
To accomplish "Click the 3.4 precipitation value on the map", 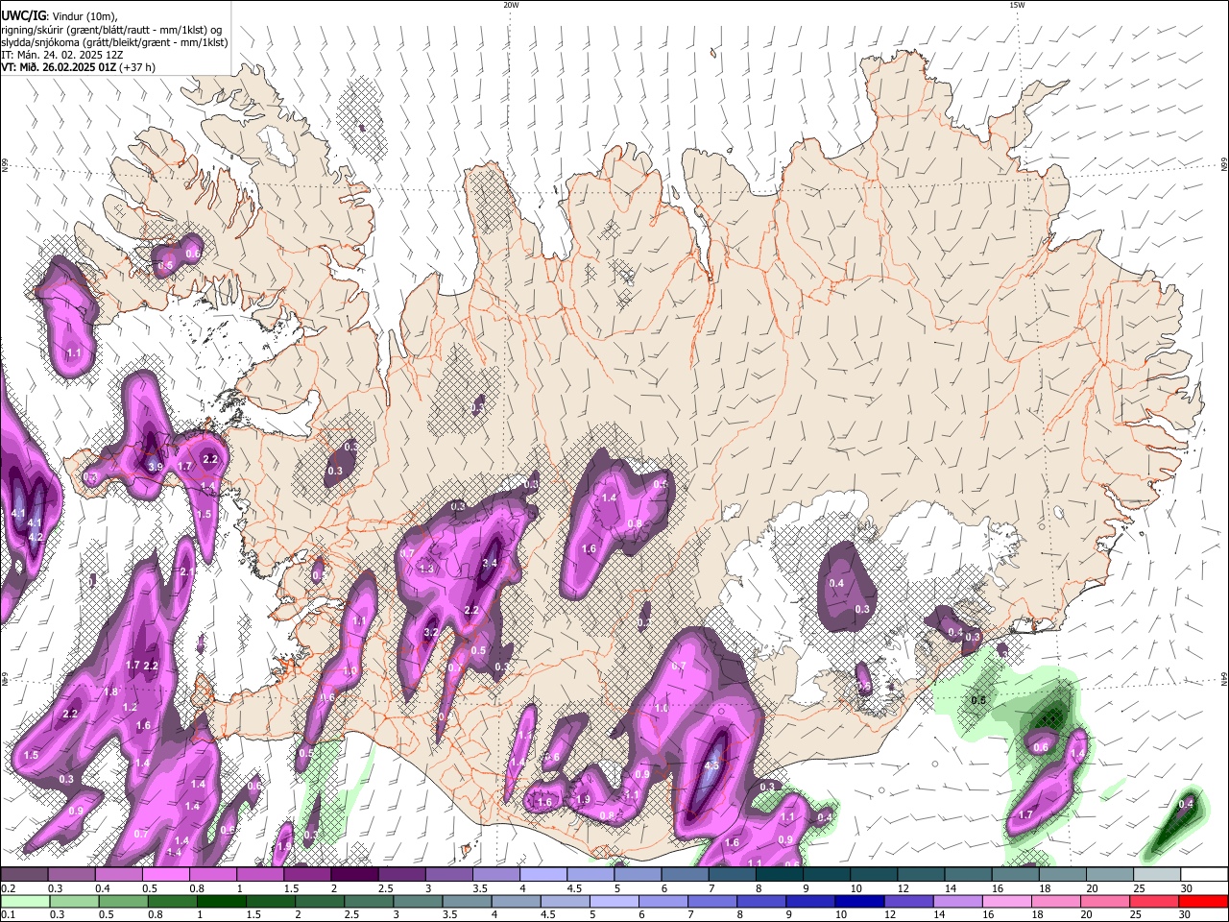I will pyautogui.click(x=490, y=563).
